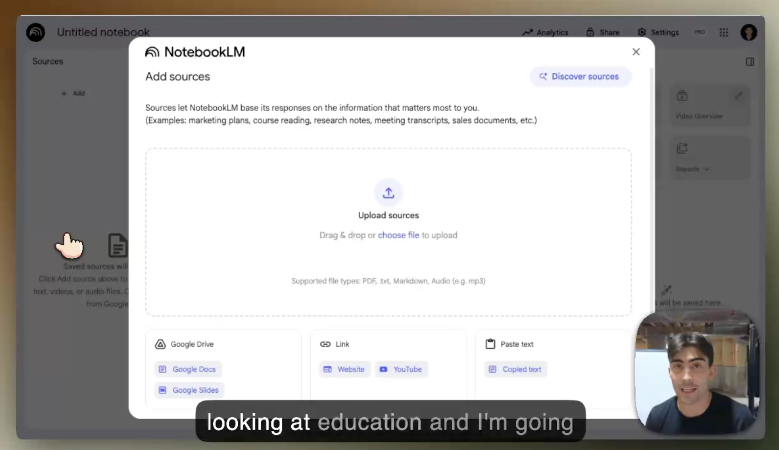
Task: Open the account profile avatar
Action: click(749, 32)
